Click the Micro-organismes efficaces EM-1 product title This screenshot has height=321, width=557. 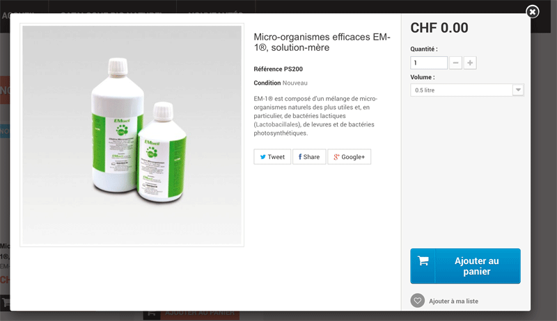(322, 42)
